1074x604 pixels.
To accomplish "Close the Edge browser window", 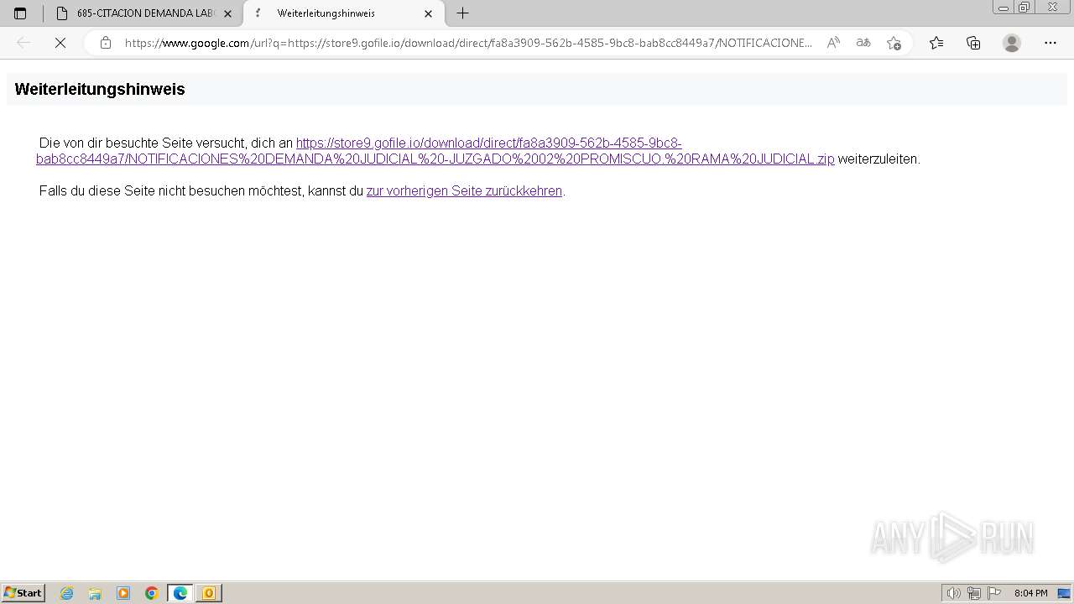I will click(x=1052, y=8).
